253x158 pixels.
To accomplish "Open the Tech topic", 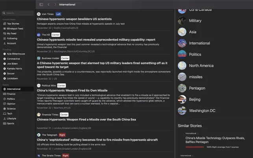I will [x=8, y=114].
